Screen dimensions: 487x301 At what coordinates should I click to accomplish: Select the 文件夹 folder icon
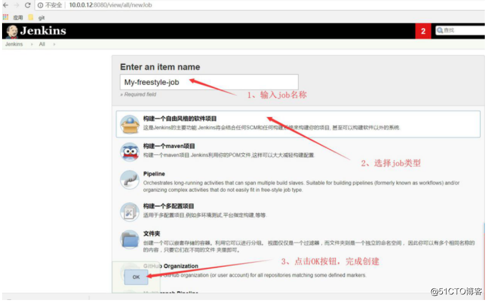tap(130, 239)
